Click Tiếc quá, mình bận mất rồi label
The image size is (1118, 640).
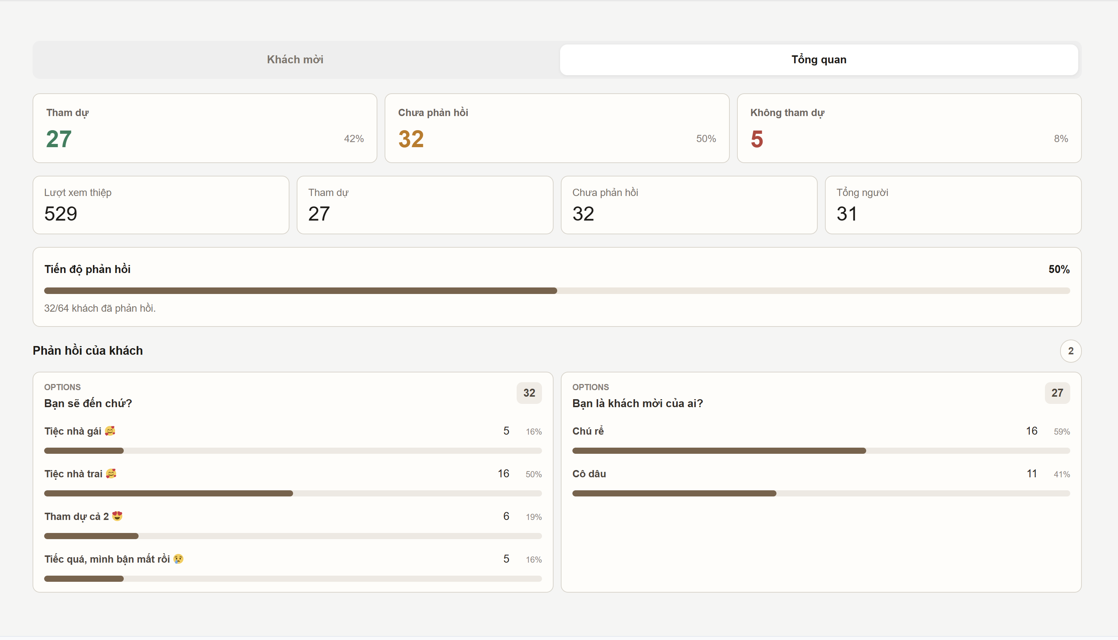point(107,559)
